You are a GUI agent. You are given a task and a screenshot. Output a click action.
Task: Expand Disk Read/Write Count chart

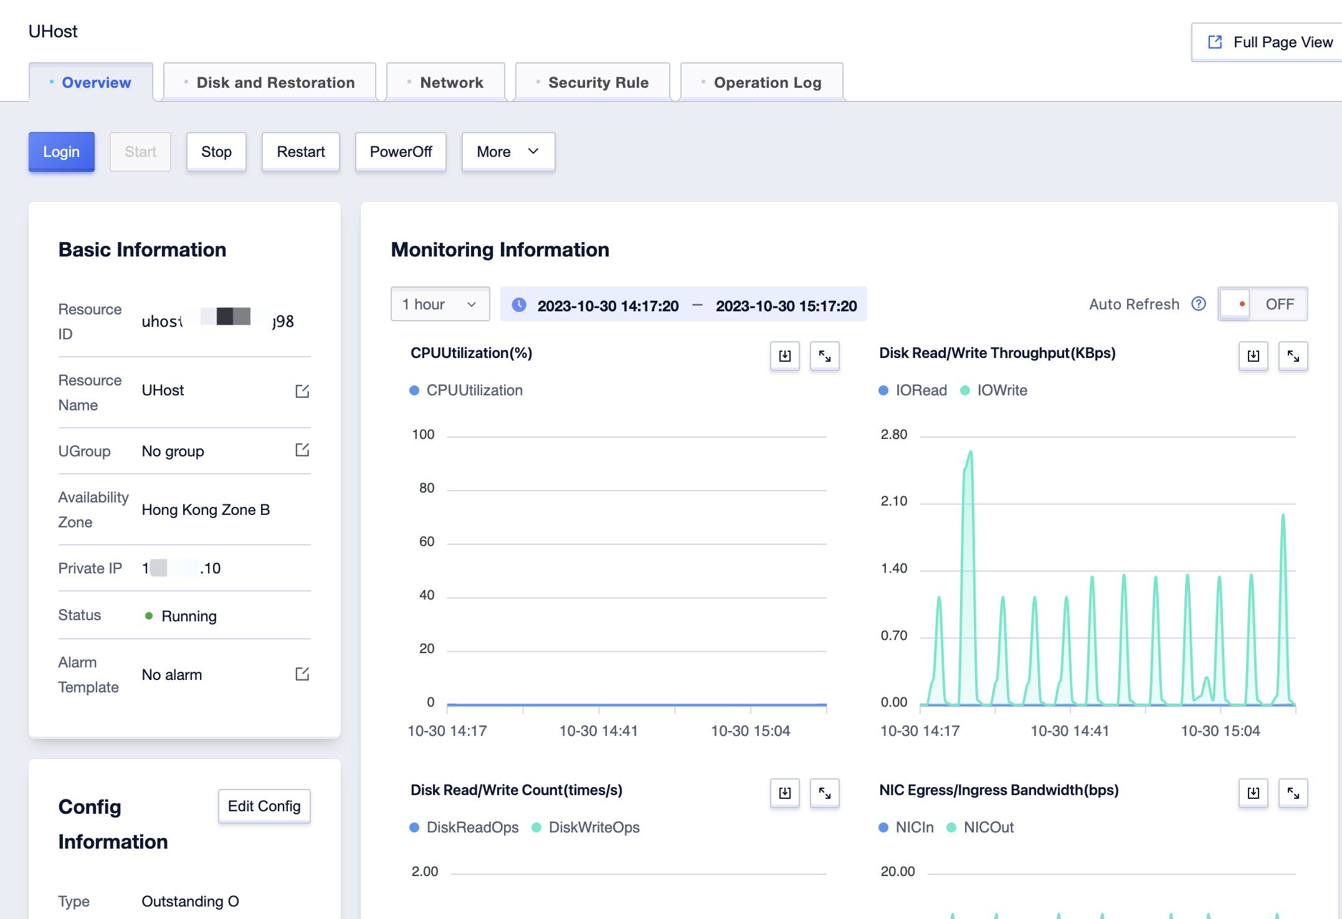pyautogui.click(x=825, y=793)
